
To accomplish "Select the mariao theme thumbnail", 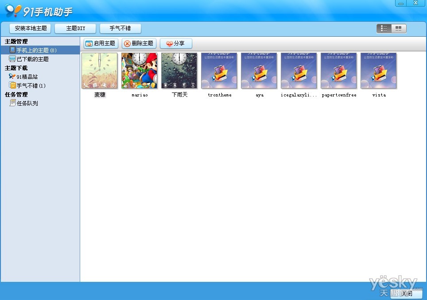I will [x=140, y=71].
